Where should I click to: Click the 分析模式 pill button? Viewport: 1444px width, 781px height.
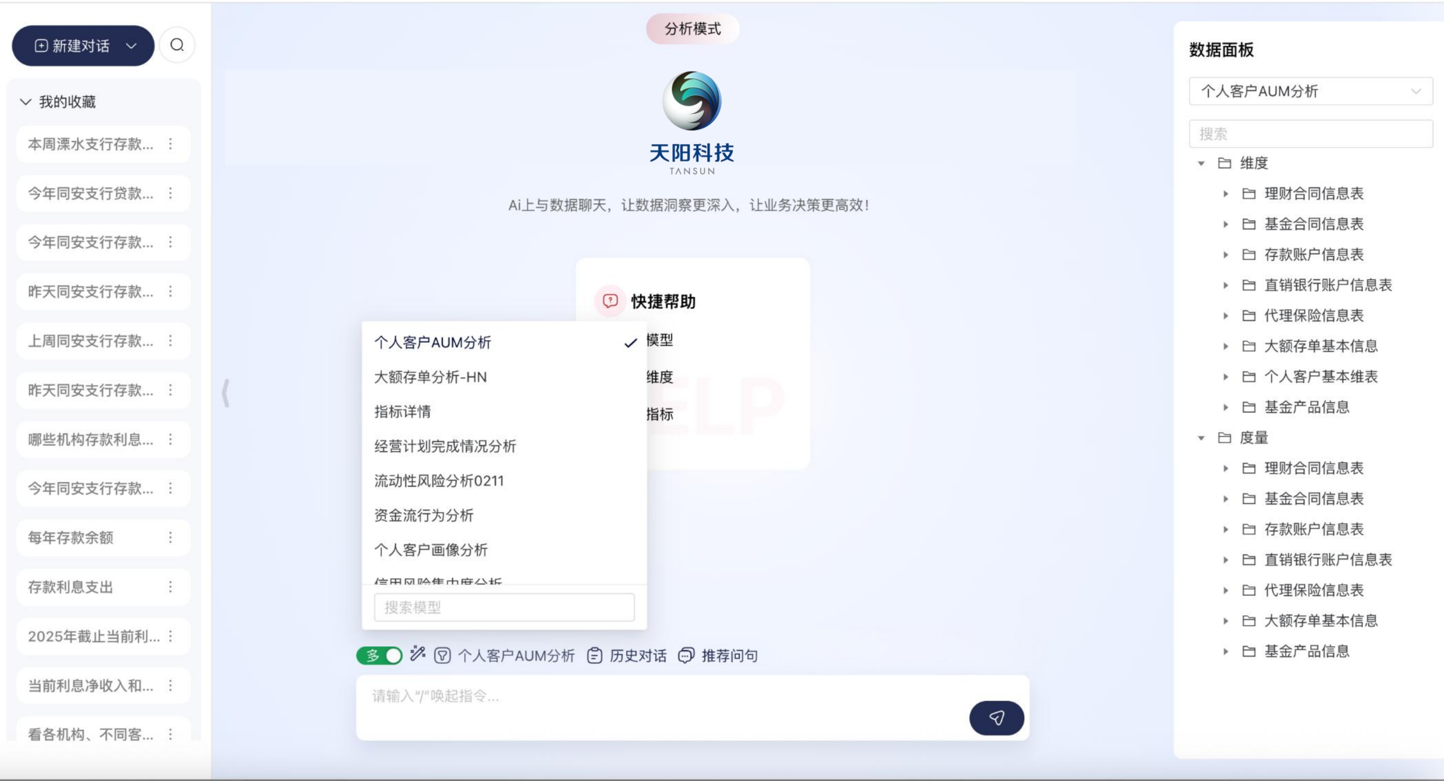click(x=693, y=29)
